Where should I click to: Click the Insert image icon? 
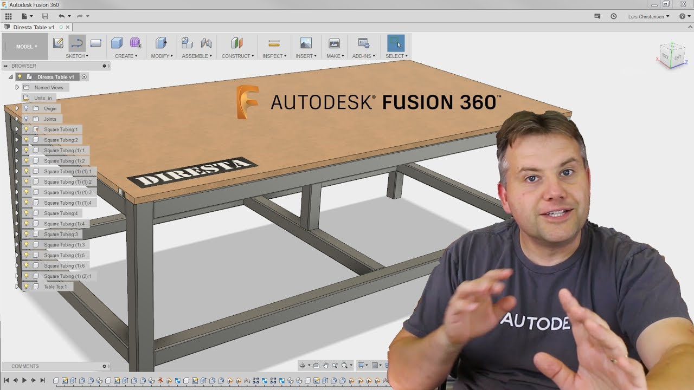click(x=306, y=43)
